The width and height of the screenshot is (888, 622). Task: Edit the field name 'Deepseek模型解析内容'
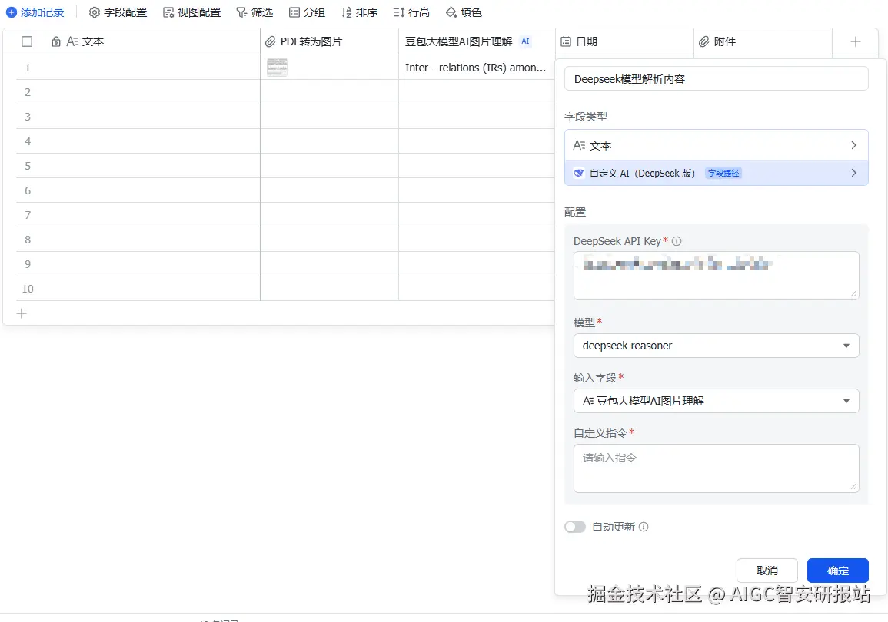tap(716, 79)
